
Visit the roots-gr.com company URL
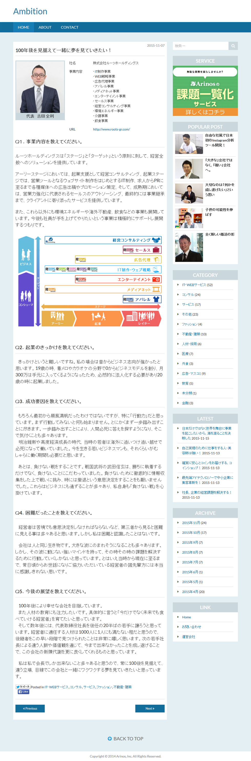click(111, 129)
